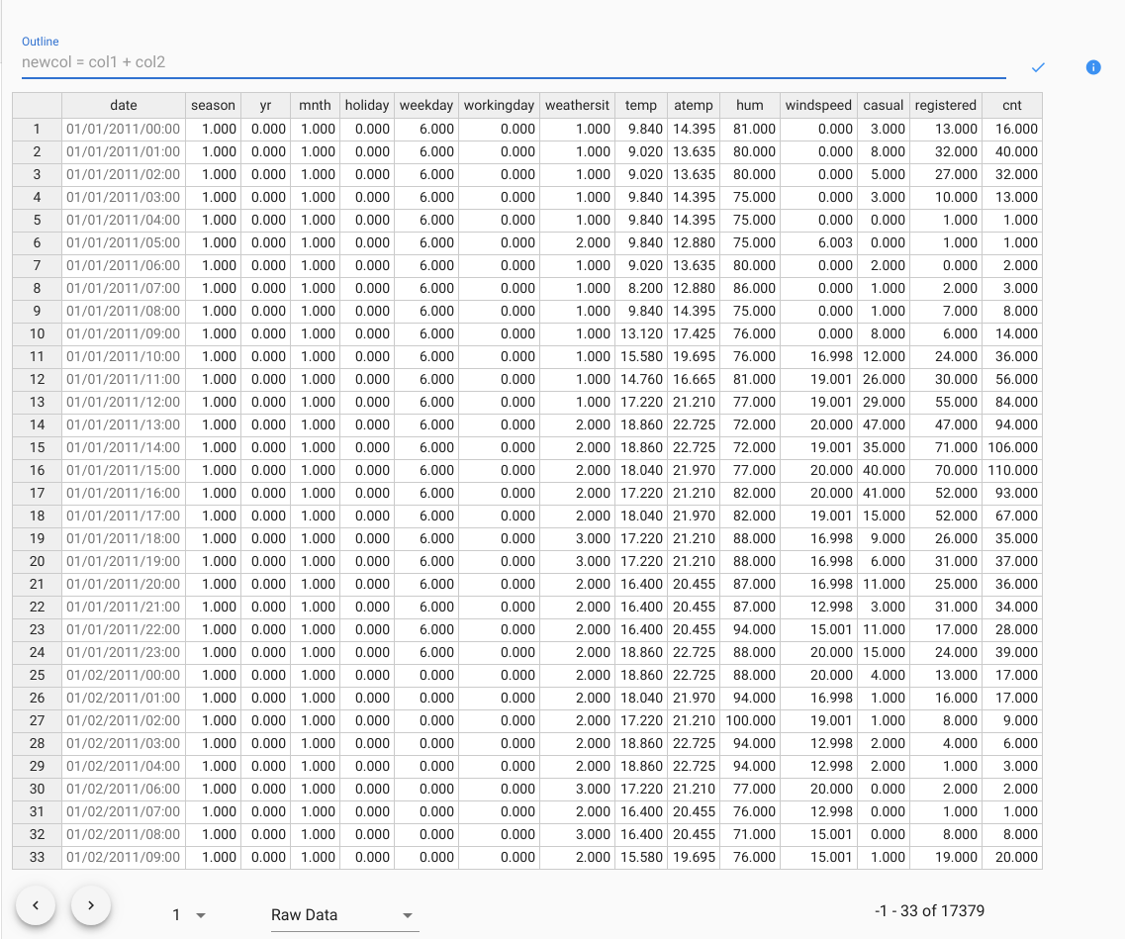Select the cnt column header
The image size is (1125, 939).
point(1011,106)
